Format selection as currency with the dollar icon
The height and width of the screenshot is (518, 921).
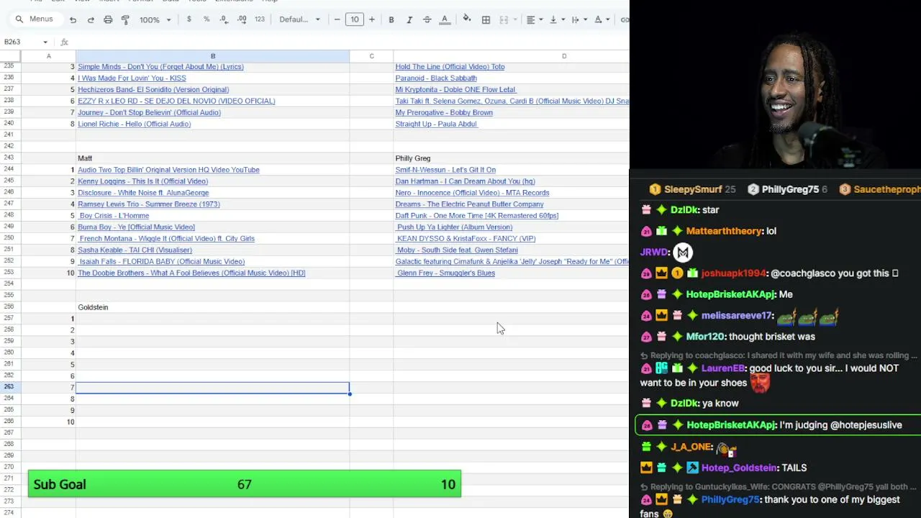click(x=189, y=19)
